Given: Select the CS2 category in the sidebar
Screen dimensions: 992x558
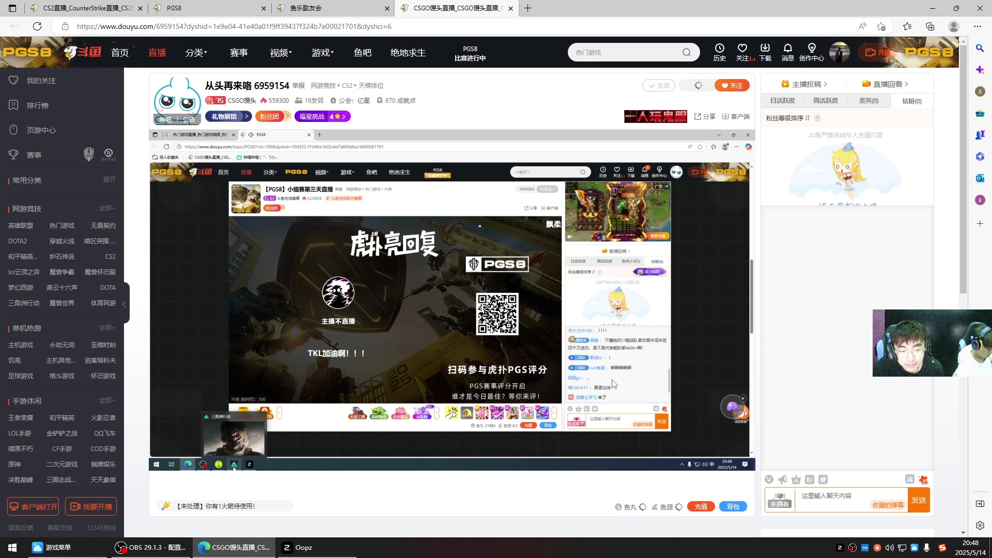Looking at the screenshot, I should [110, 257].
